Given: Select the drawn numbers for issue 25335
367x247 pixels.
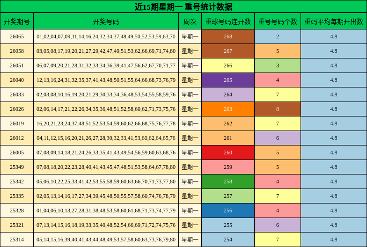Looking at the screenshot, I should point(106,196).
